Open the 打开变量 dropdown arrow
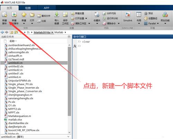This screenshot has height=139, width=173. (x=86, y=18)
